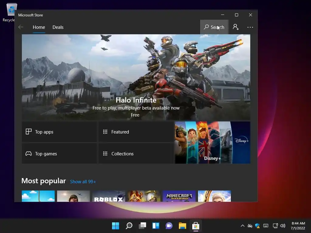Click the Windows Start button on taskbar
311x233 pixels.
(x=115, y=226)
